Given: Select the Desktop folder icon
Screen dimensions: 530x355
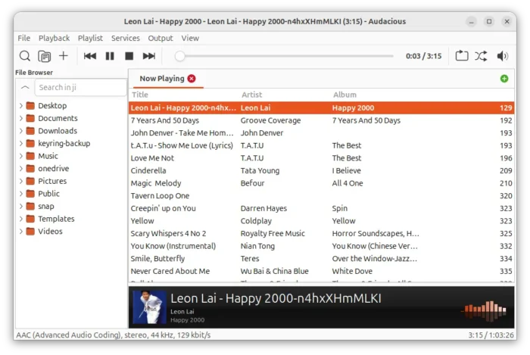Looking at the screenshot, I should [x=30, y=106].
